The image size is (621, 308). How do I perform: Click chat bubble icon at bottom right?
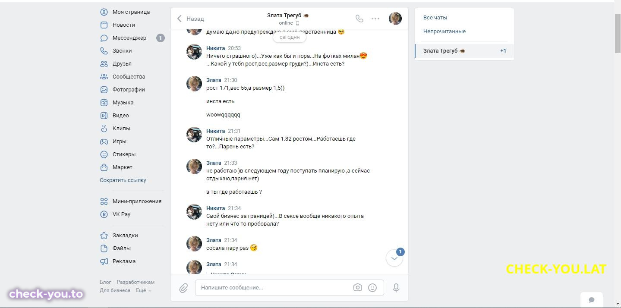592,300
